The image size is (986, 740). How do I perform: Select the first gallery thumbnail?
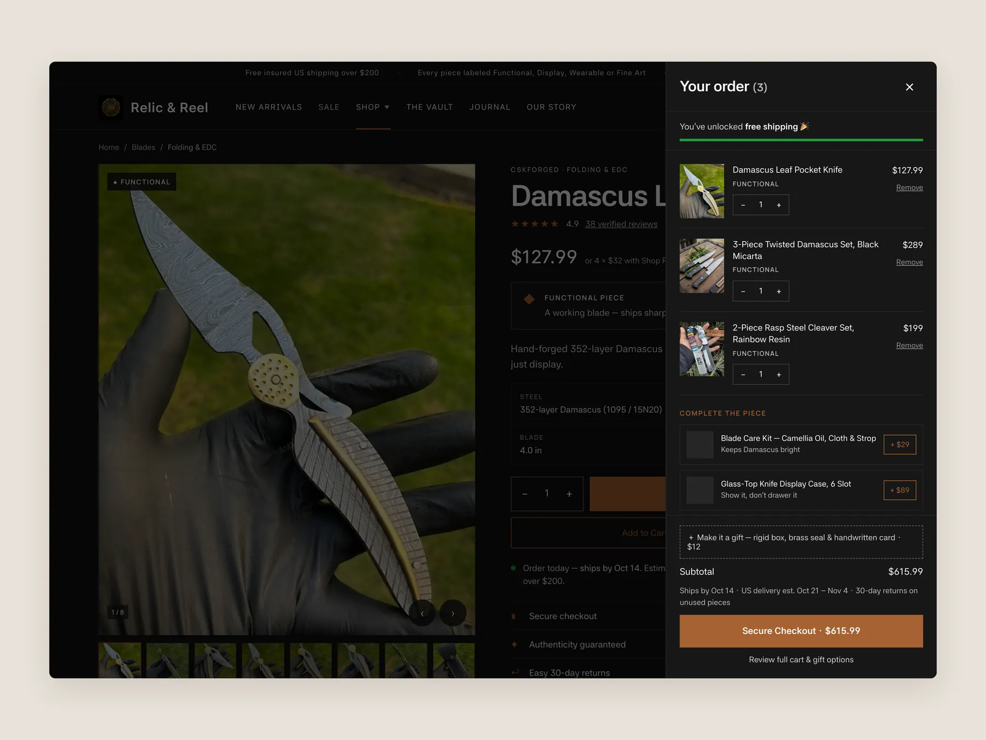(120, 661)
